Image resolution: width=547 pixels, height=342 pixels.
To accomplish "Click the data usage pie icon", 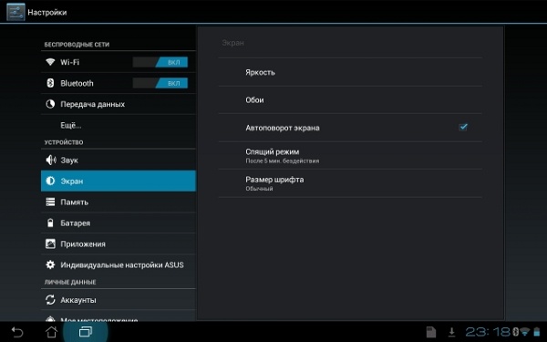I will click(50, 104).
